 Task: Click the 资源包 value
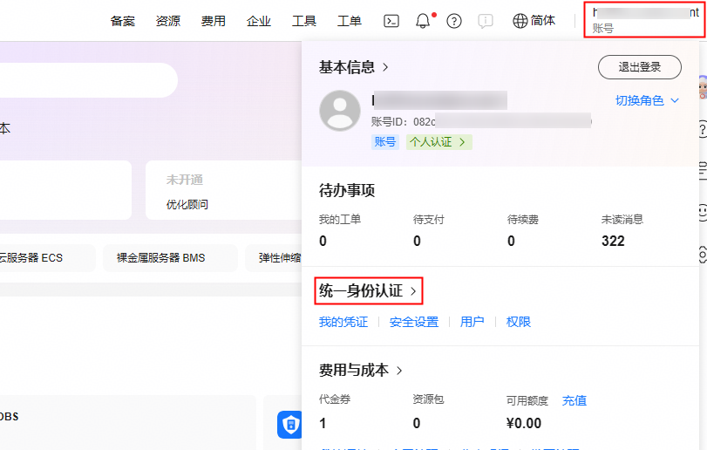coord(417,423)
